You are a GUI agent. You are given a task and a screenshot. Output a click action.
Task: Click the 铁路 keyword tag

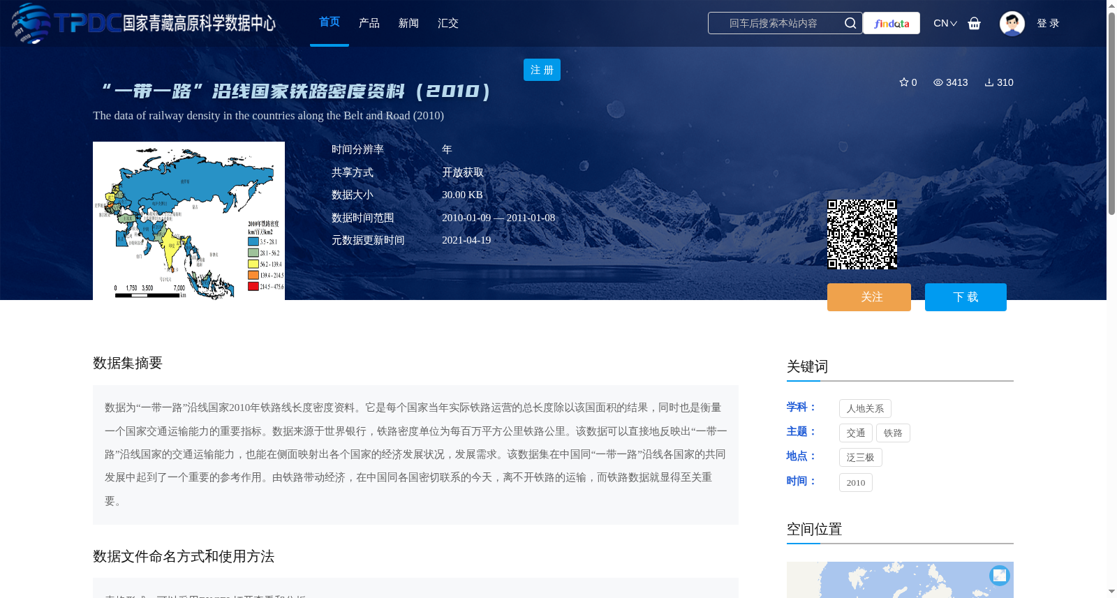pyautogui.click(x=893, y=433)
